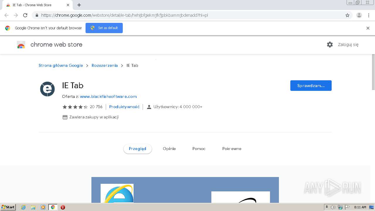The image size is (375, 211).
Task: Click the network tray icon
Action: click(340, 207)
